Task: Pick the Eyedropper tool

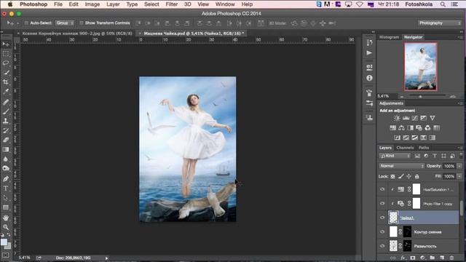Action: [x=6, y=92]
